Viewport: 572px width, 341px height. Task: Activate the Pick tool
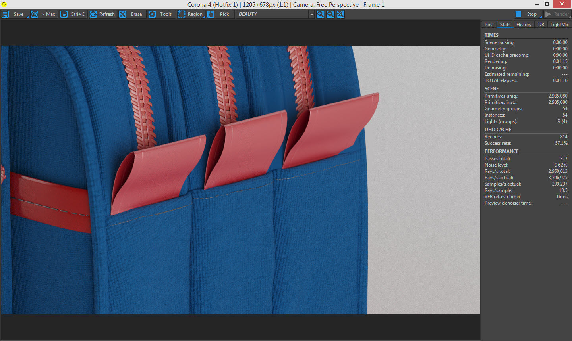point(220,14)
